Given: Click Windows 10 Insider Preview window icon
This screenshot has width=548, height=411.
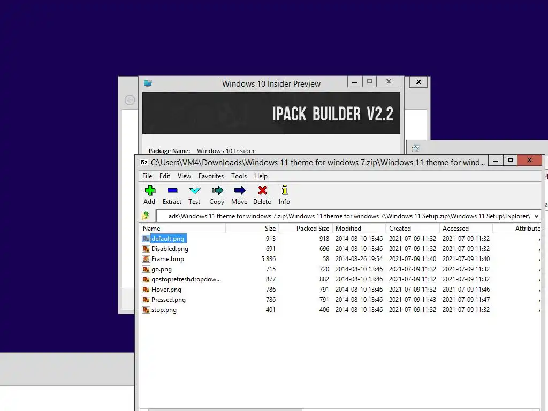Looking at the screenshot, I should [x=148, y=83].
